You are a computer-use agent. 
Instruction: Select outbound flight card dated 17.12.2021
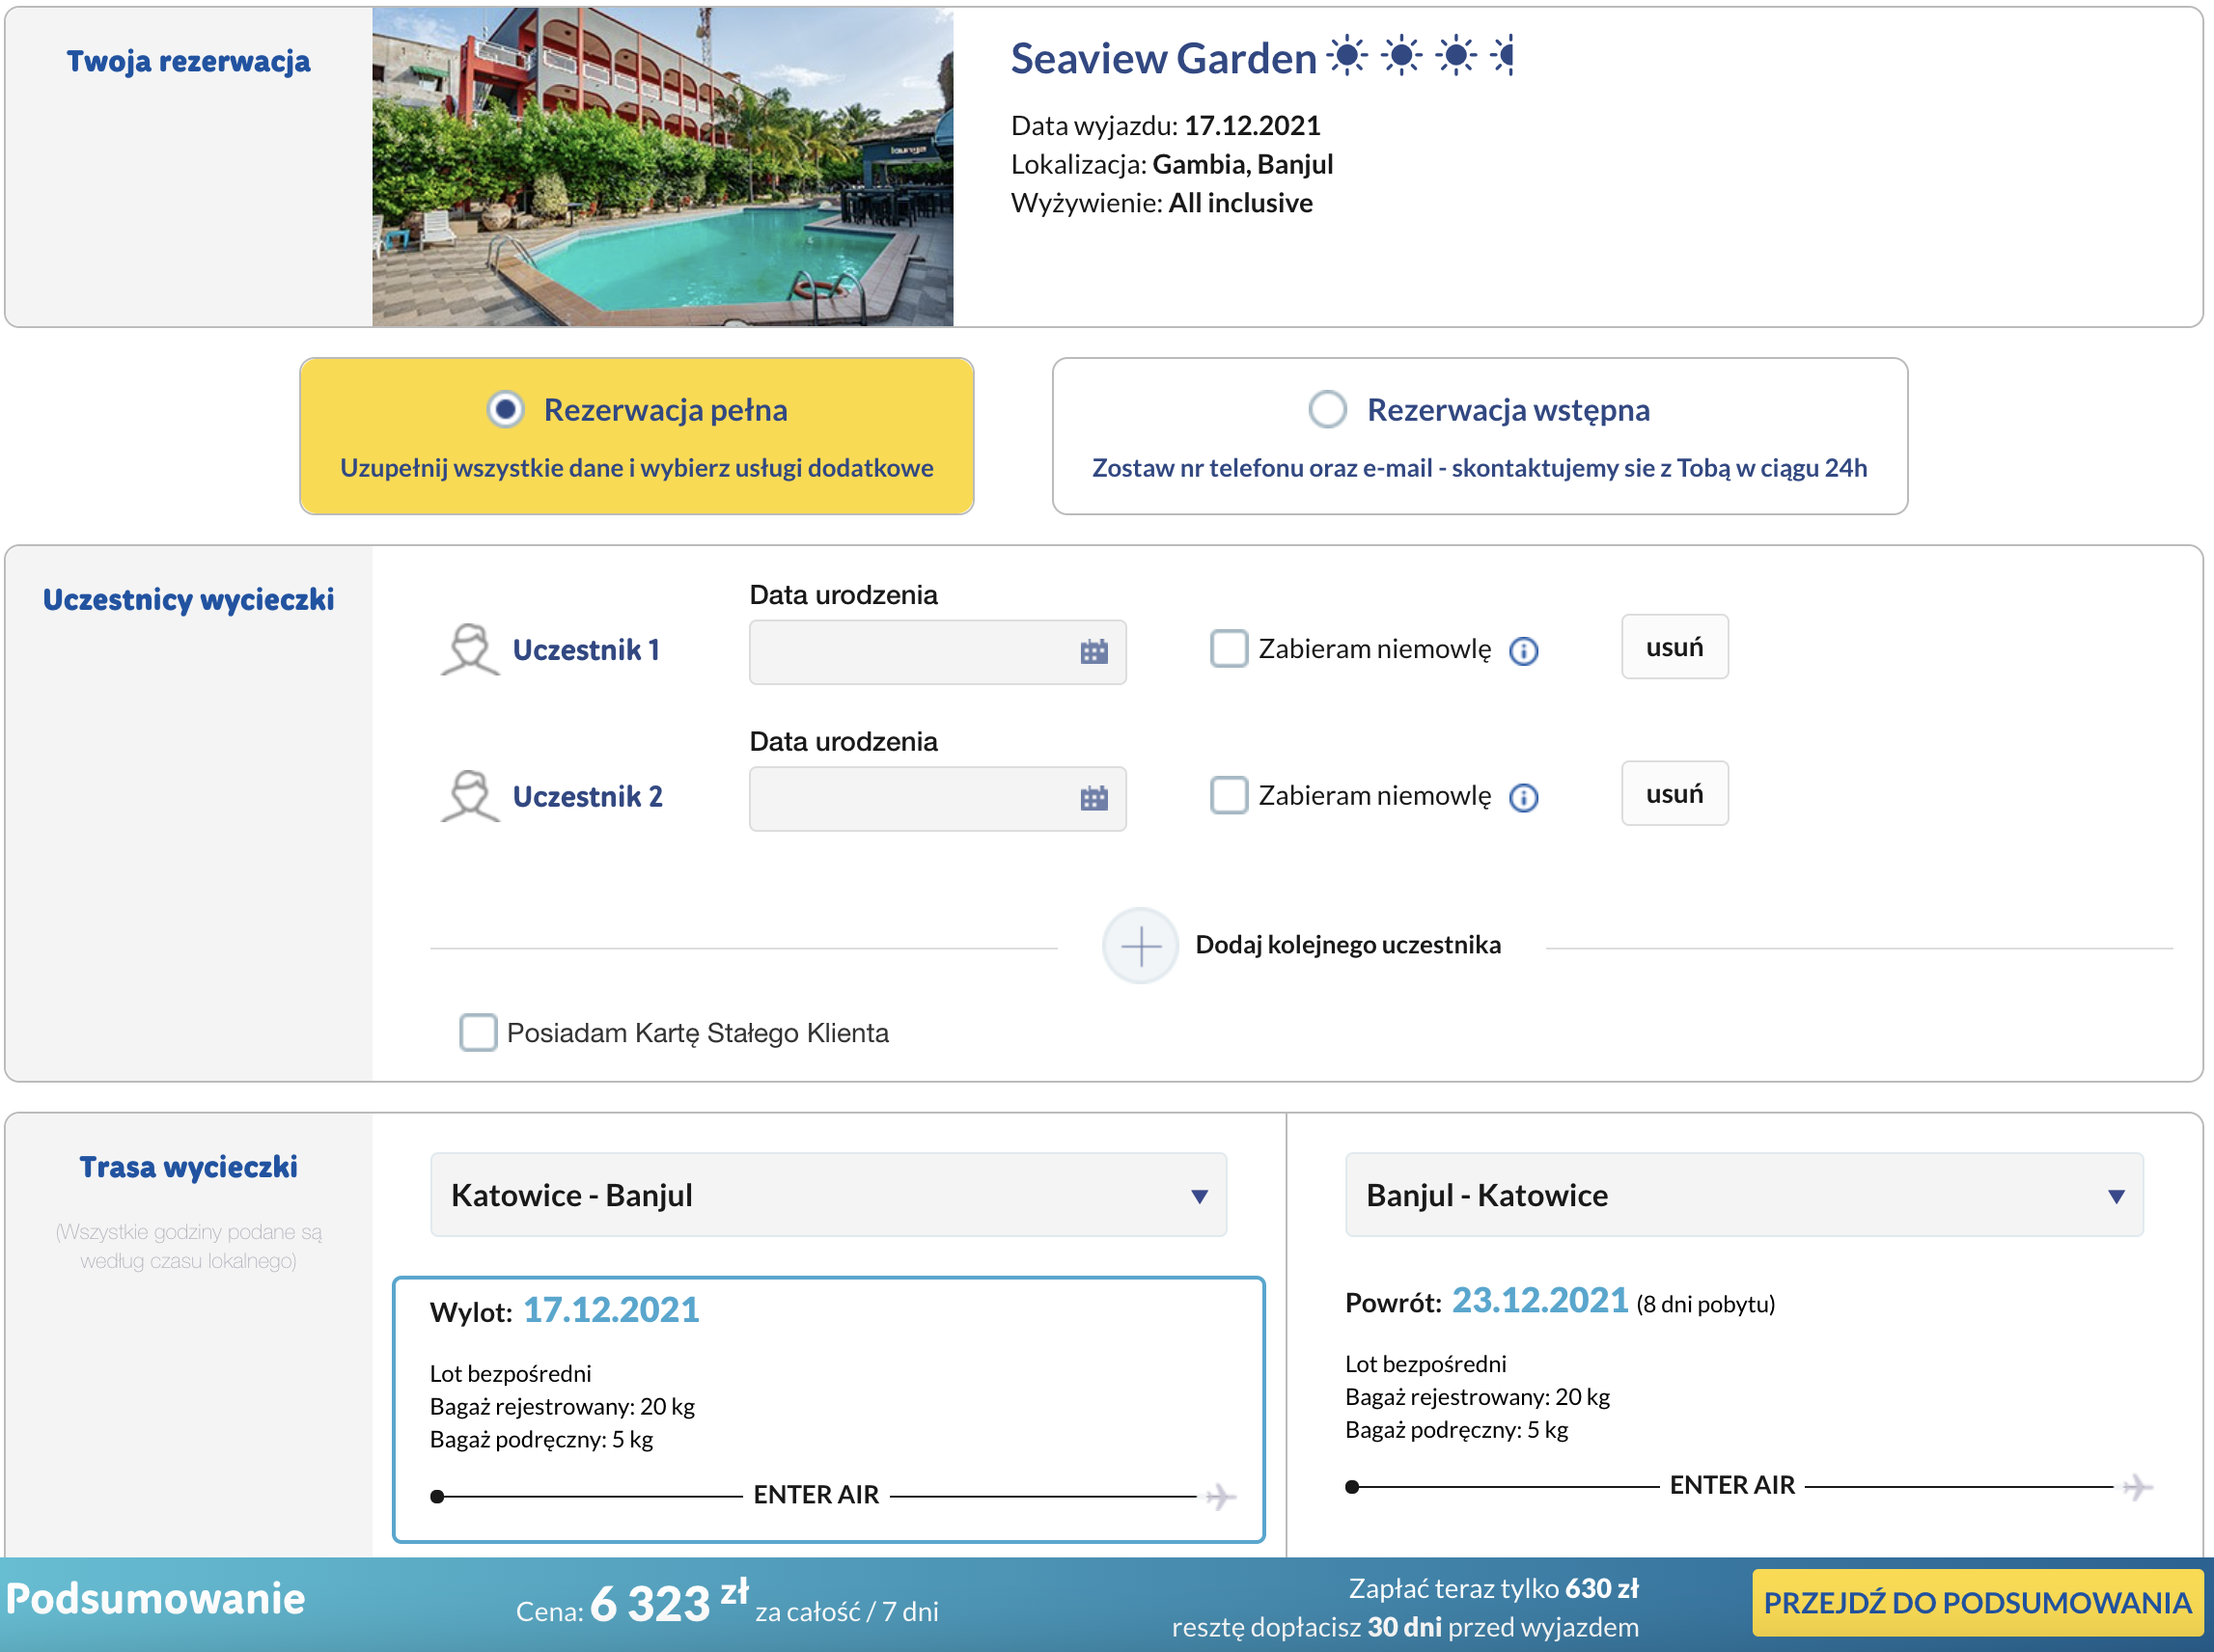(828, 1409)
